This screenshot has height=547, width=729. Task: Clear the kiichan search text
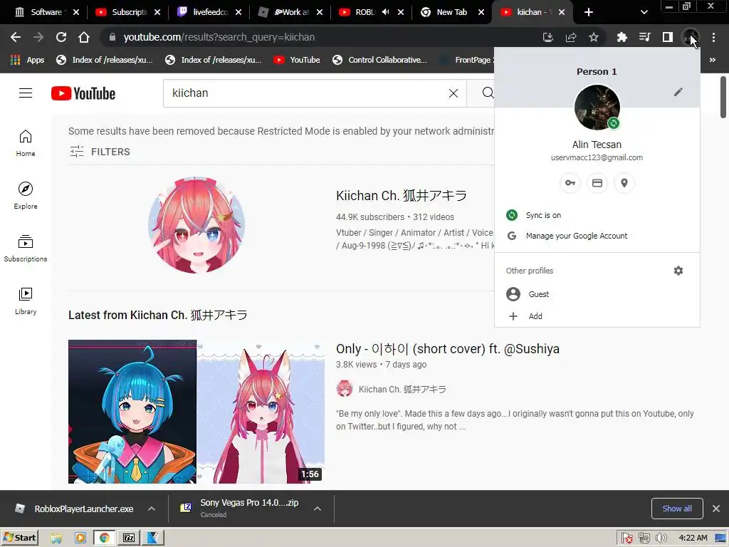point(453,93)
